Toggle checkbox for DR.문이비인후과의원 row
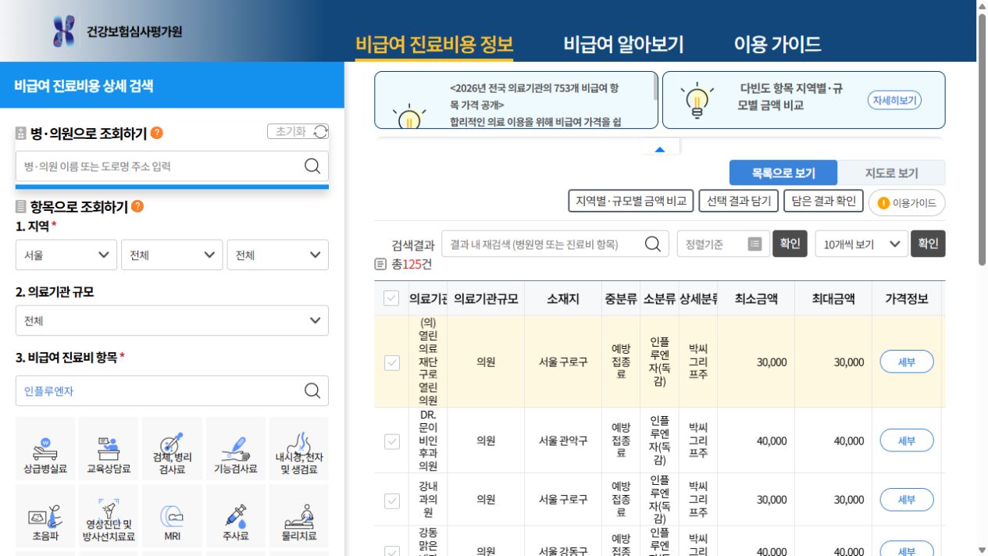This screenshot has width=988, height=556. [392, 441]
